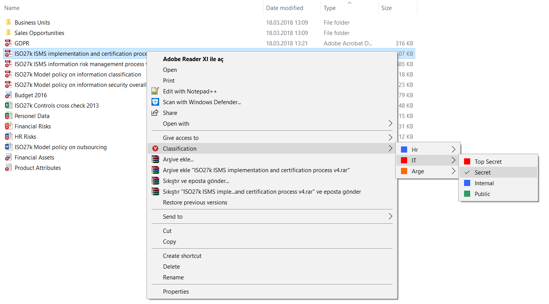Click the sort arrow above Type column
This screenshot has height=304, width=549.
[x=349, y=3]
